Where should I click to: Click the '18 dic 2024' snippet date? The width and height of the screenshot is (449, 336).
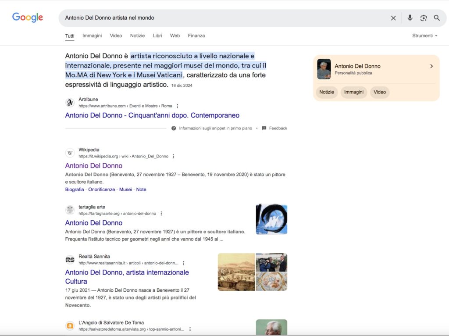[x=182, y=86]
